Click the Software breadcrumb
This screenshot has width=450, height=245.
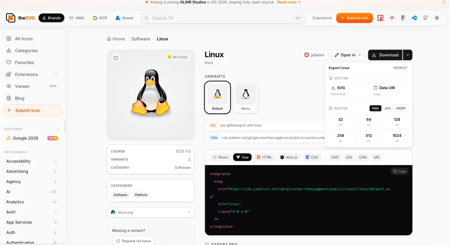click(141, 39)
